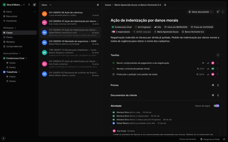Open the 2 responsáveis assignee picker
228x142 pixels.
pos(121,32)
